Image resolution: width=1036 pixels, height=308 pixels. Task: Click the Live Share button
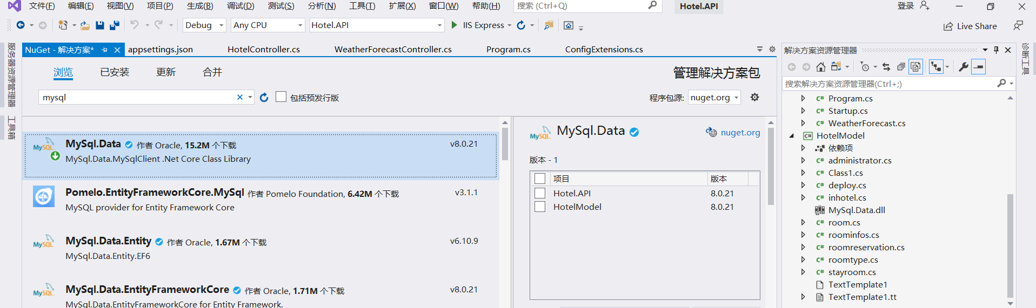970,26
